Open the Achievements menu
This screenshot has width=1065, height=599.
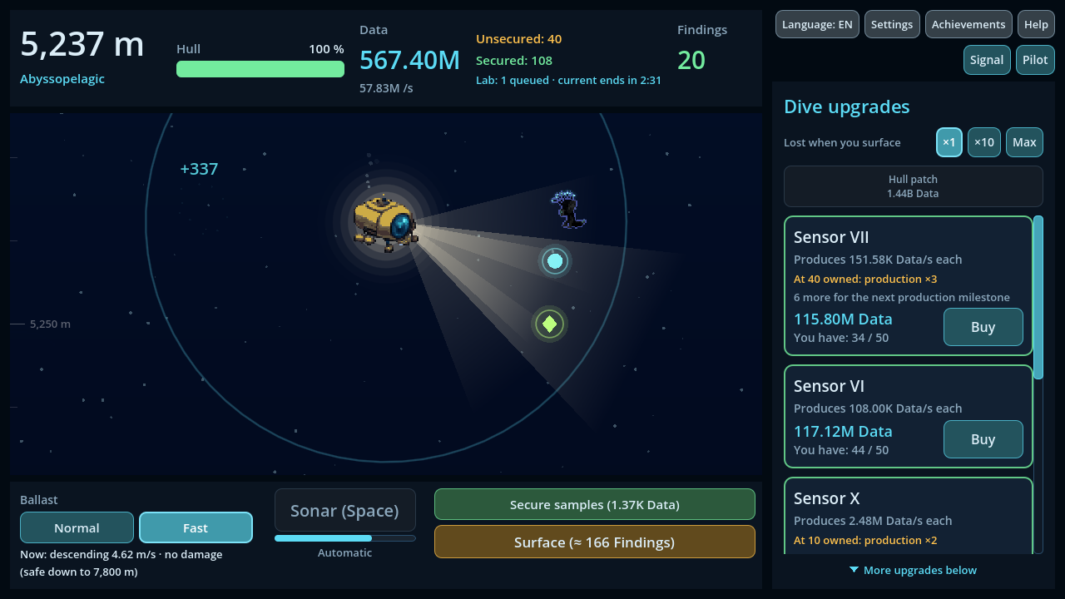click(968, 24)
